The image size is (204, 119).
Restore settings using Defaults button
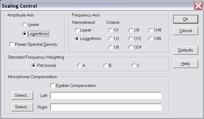(186, 50)
